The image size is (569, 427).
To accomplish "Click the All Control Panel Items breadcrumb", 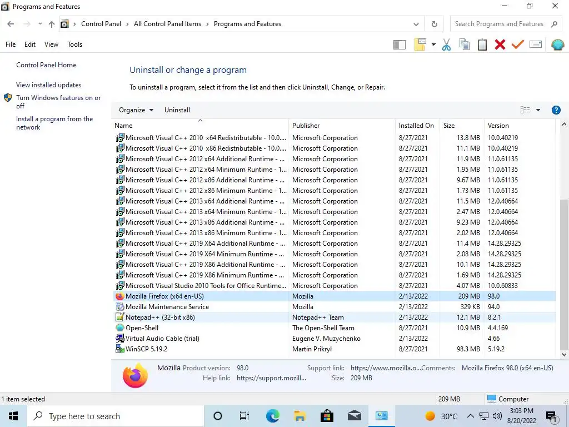I will tap(167, 24).
